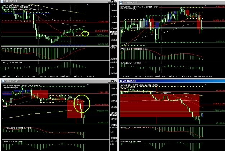Image resolution: width=225 pixels, height=151 pixels.
Task: Click the MACD(12,26,9) label in M1 window
Action: [135, 128]
